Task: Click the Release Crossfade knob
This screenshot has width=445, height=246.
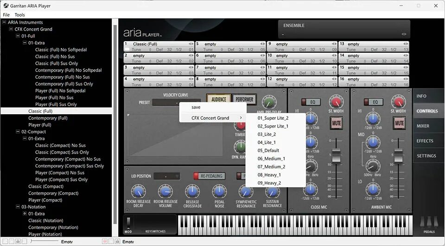Action: [192, 191]
